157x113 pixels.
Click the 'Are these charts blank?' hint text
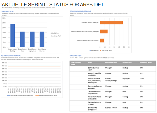pyautogui.click(x=28, y=8)
